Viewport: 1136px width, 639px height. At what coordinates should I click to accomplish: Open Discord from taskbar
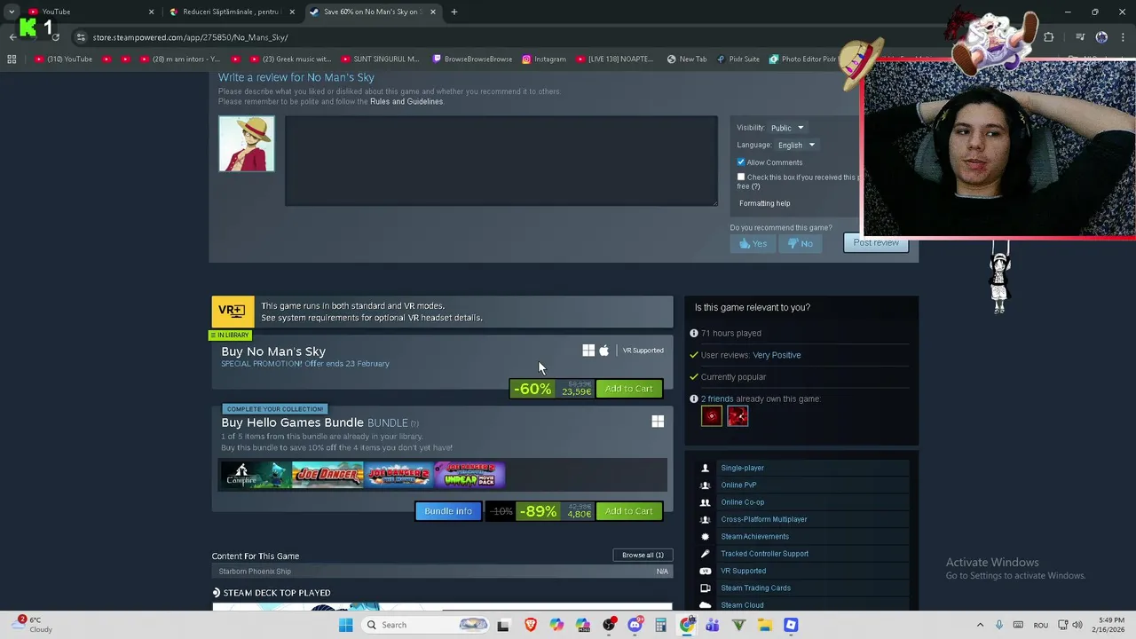click(635, 625)
